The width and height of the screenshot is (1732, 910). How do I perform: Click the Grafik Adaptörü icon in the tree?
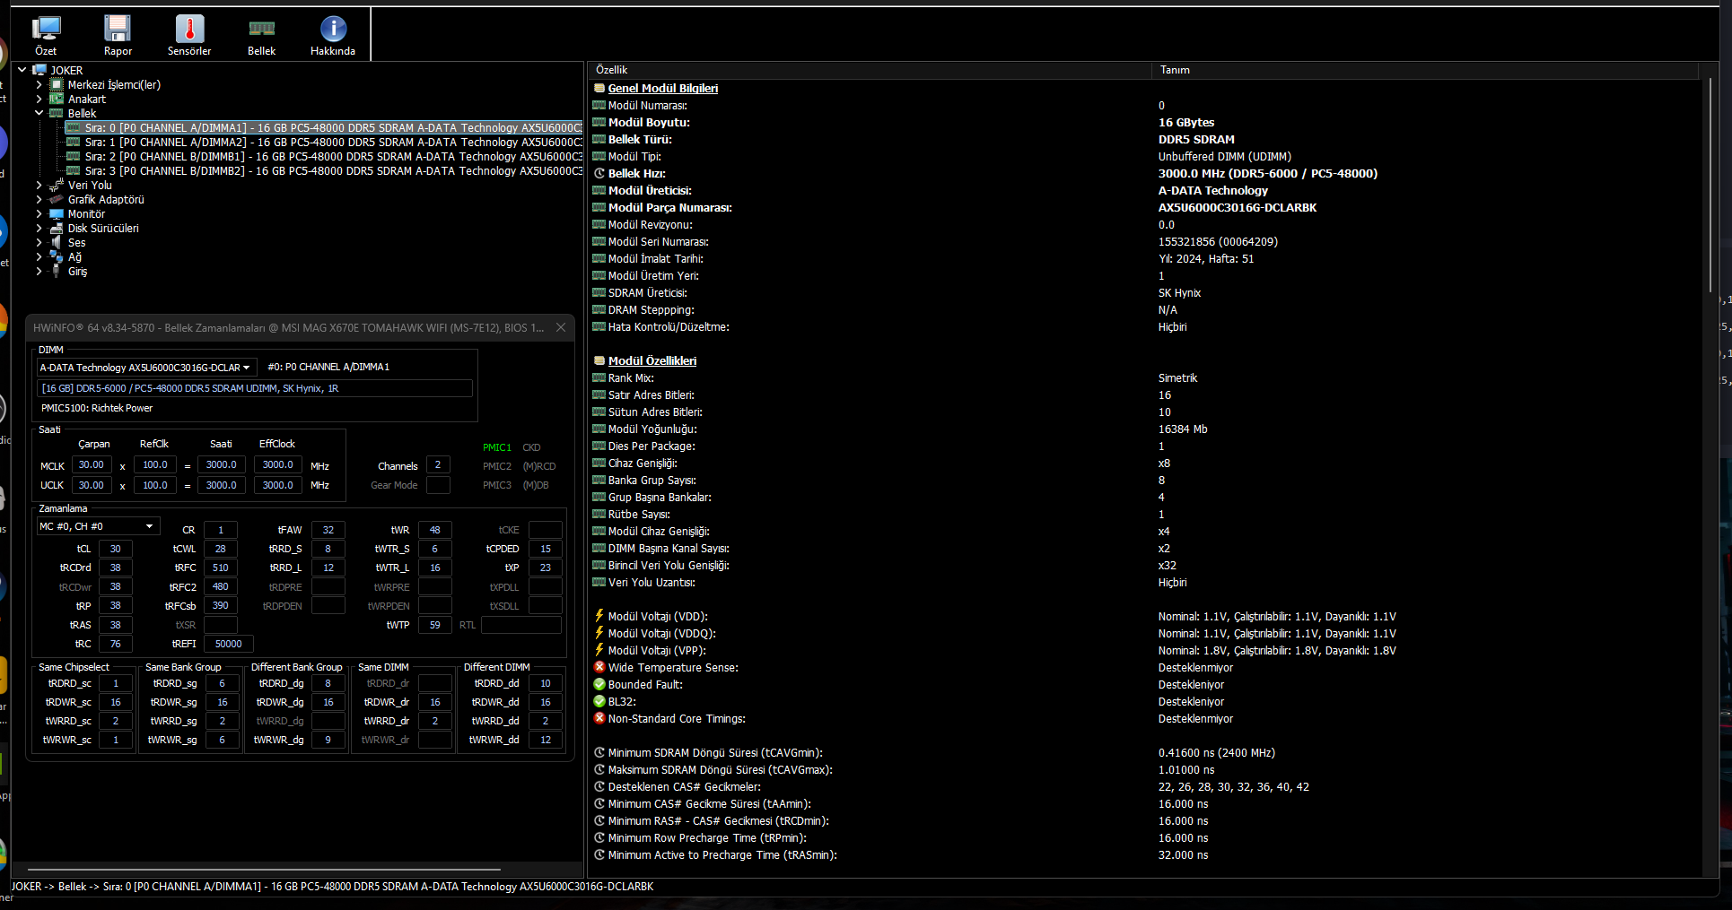[x=57, y=199]
